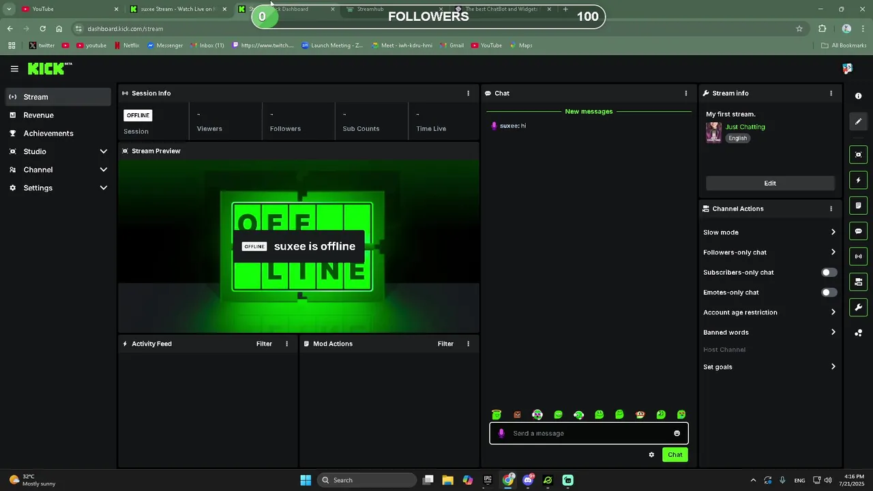Screen dimensions: 873x491
Task: Click the Kick logo
Action: point(49,68)
